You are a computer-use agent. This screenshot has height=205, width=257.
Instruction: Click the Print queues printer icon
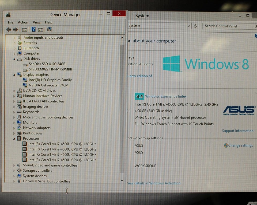(x=19, y=133)
